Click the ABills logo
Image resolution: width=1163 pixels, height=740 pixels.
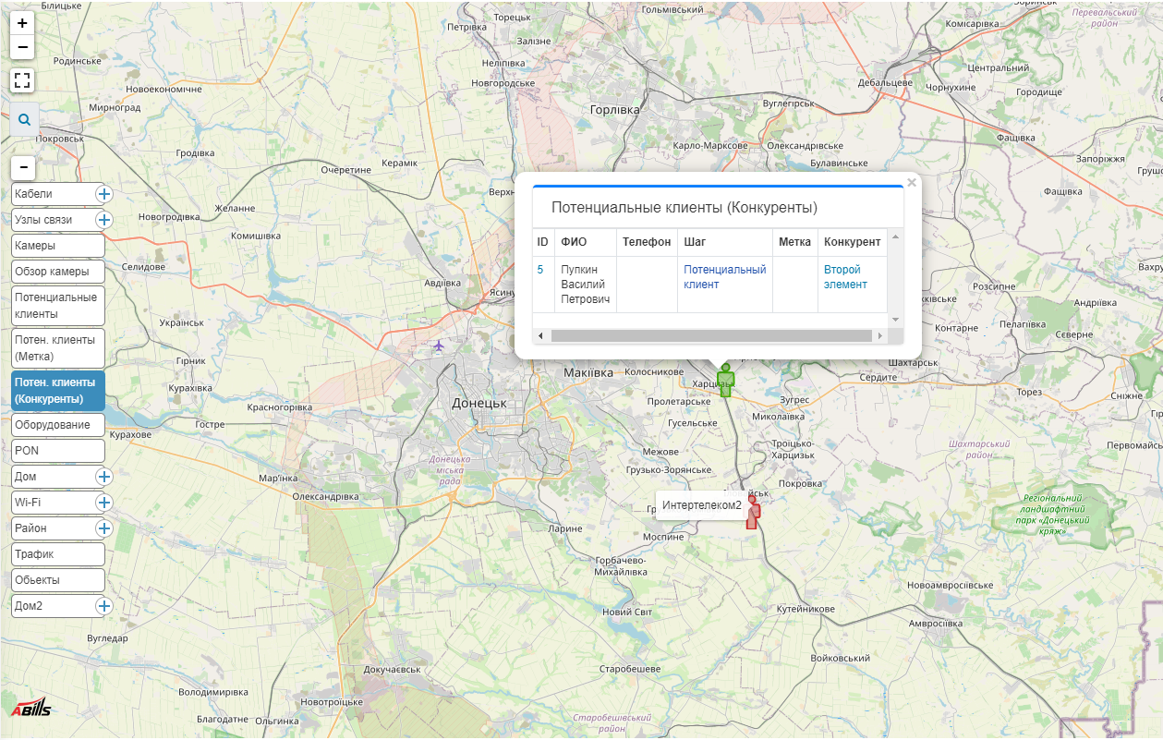[30, 709]
